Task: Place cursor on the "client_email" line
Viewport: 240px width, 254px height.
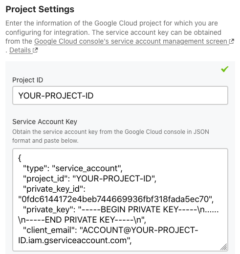Action: (x=110, y=230)
